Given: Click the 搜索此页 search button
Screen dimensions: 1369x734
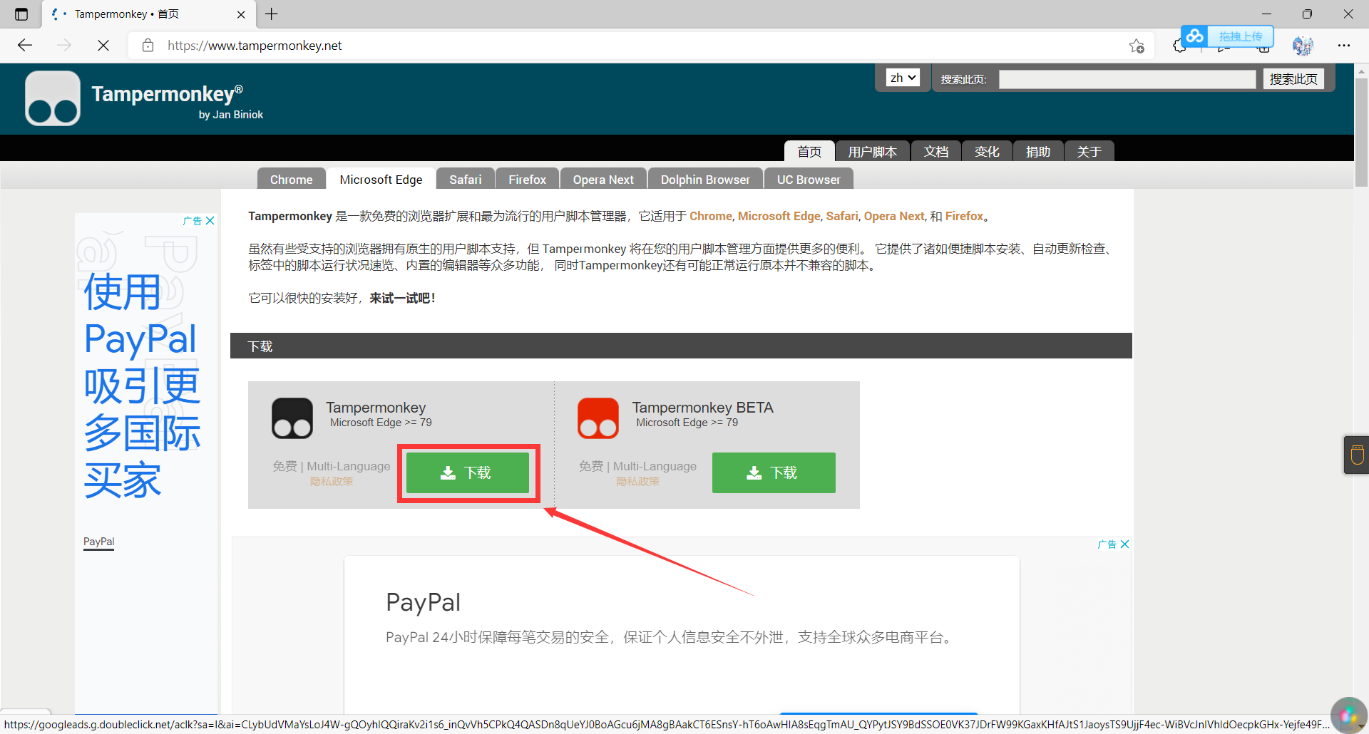Looking at the screenshot, I should [x=1293, y=79].
